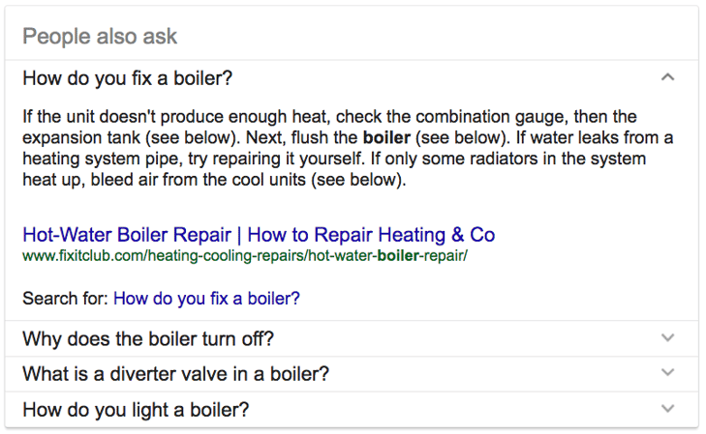Expand chevron beside "Why does the boiler turn off?"
The image size is (706, 434).
pyautogui.click(x=667, y=338)
